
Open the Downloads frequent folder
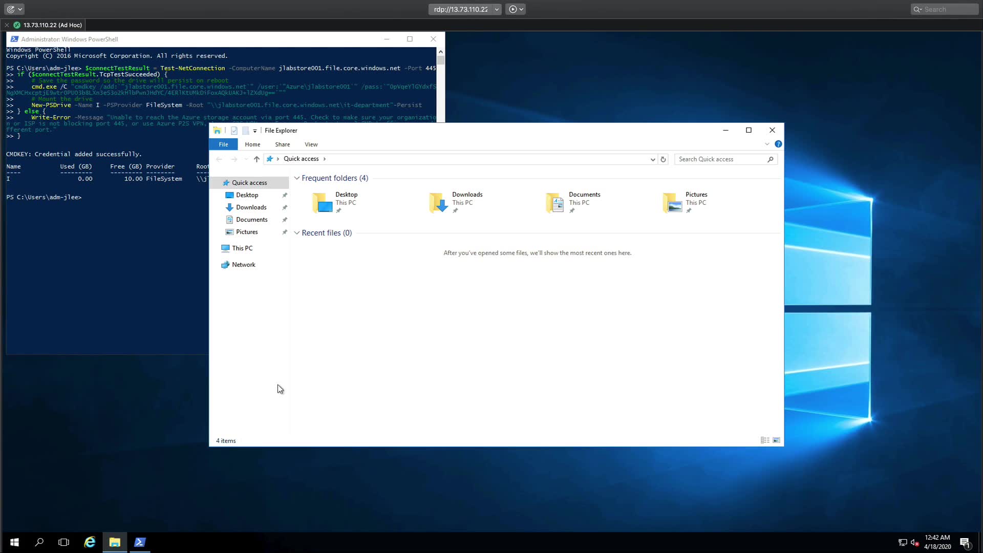tap(456, 202)
